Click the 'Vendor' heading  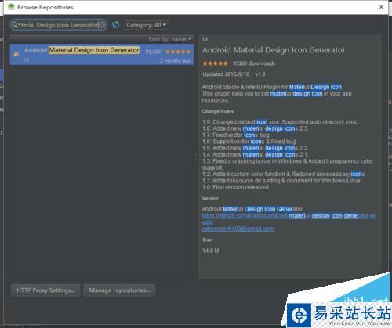[x=210, y=198]
